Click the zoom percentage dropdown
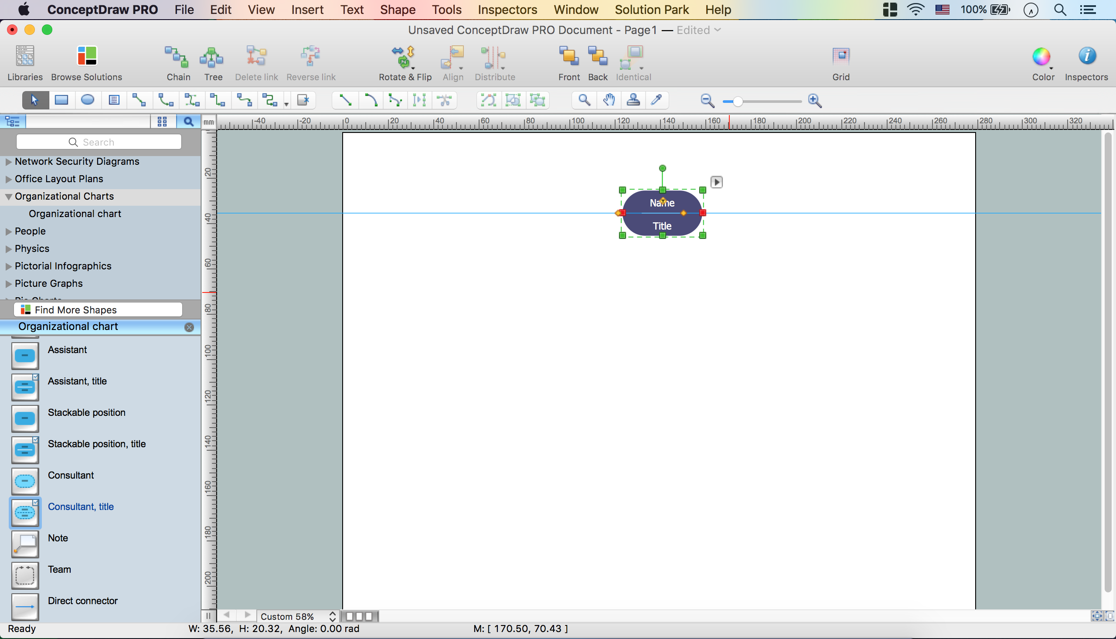Image resolution: width=1116 pixels, height=639 pixels. point(298,615)
